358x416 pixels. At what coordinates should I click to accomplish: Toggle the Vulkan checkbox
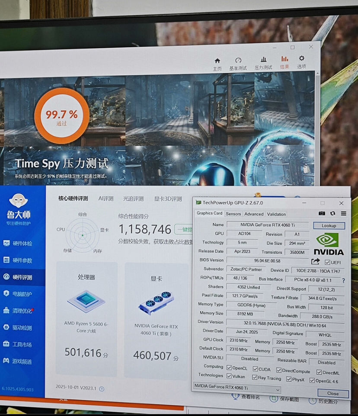tap(229, 376)
